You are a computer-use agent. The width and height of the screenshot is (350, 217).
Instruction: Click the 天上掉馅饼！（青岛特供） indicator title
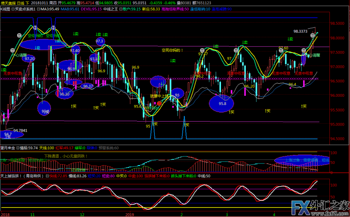click(22, 176)
